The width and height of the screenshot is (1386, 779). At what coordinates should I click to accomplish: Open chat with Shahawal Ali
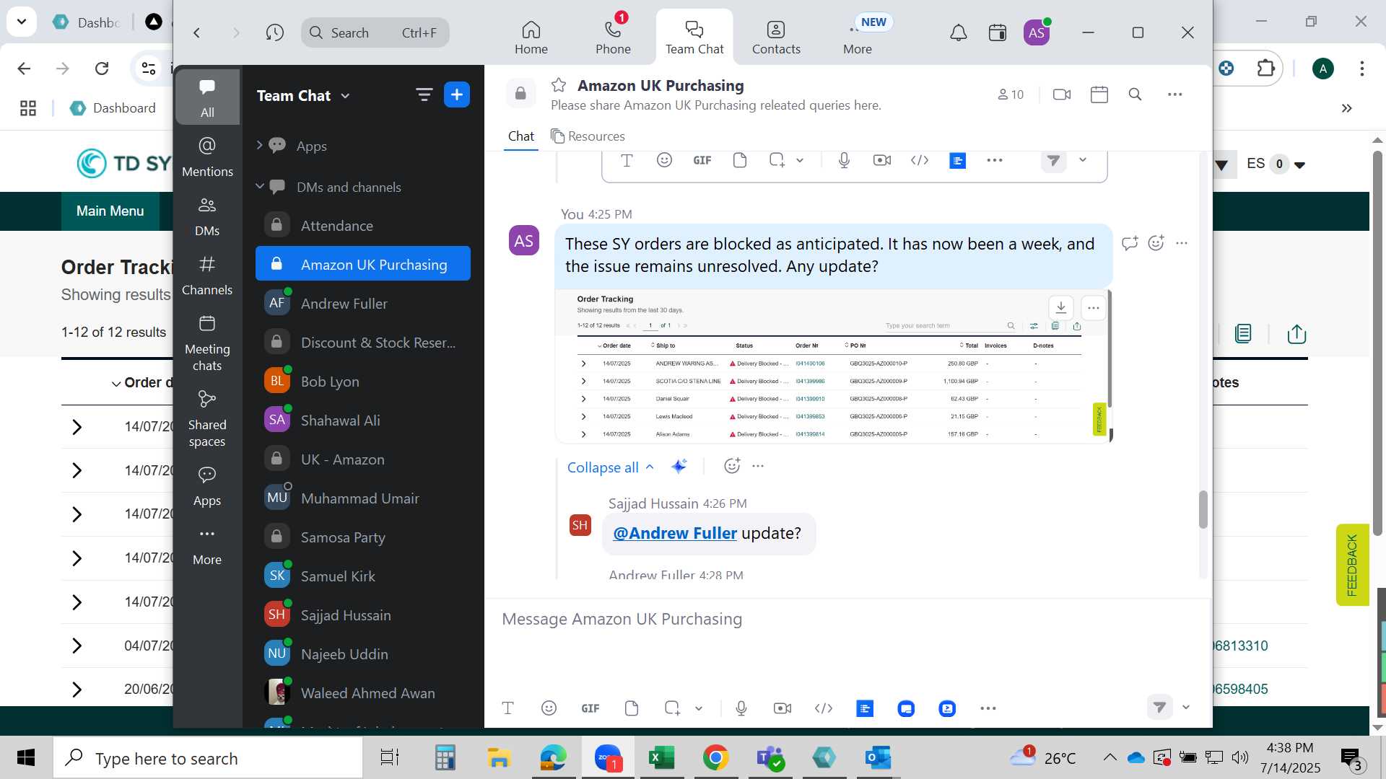pos(363,421)
